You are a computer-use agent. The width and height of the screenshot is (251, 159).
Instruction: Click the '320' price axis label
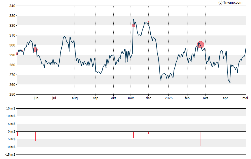click(12, 26)
